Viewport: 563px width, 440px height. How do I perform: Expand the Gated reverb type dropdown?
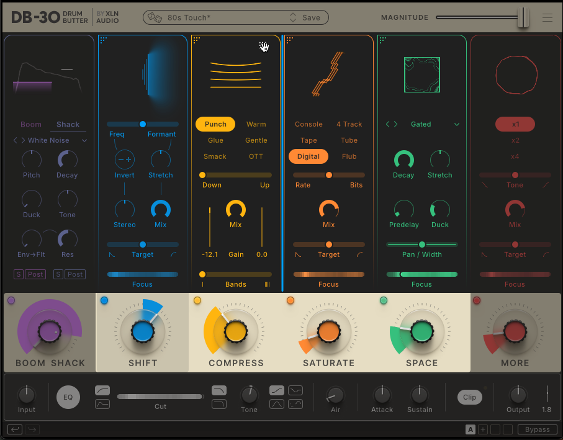(457, 125)
